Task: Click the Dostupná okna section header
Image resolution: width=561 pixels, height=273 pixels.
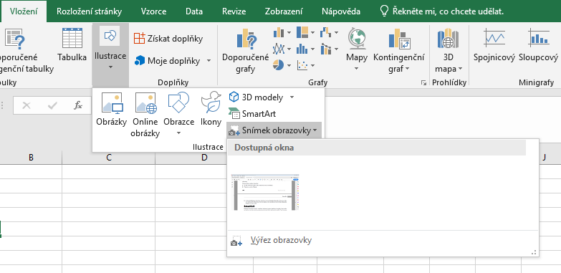Action: [377, 148]
